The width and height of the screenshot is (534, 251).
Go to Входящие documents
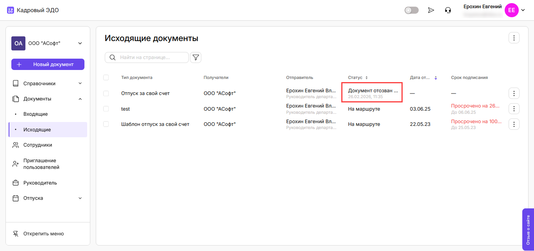[x=36, y=114]
